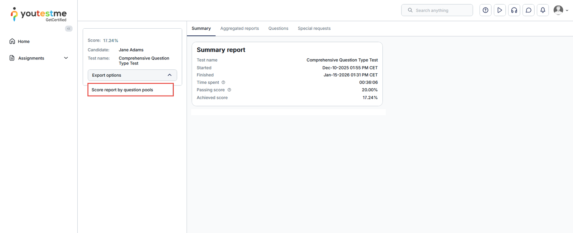Collapse the sidebar with the double-chevron button
Screen dimensions: 573x233
[69, 29]
